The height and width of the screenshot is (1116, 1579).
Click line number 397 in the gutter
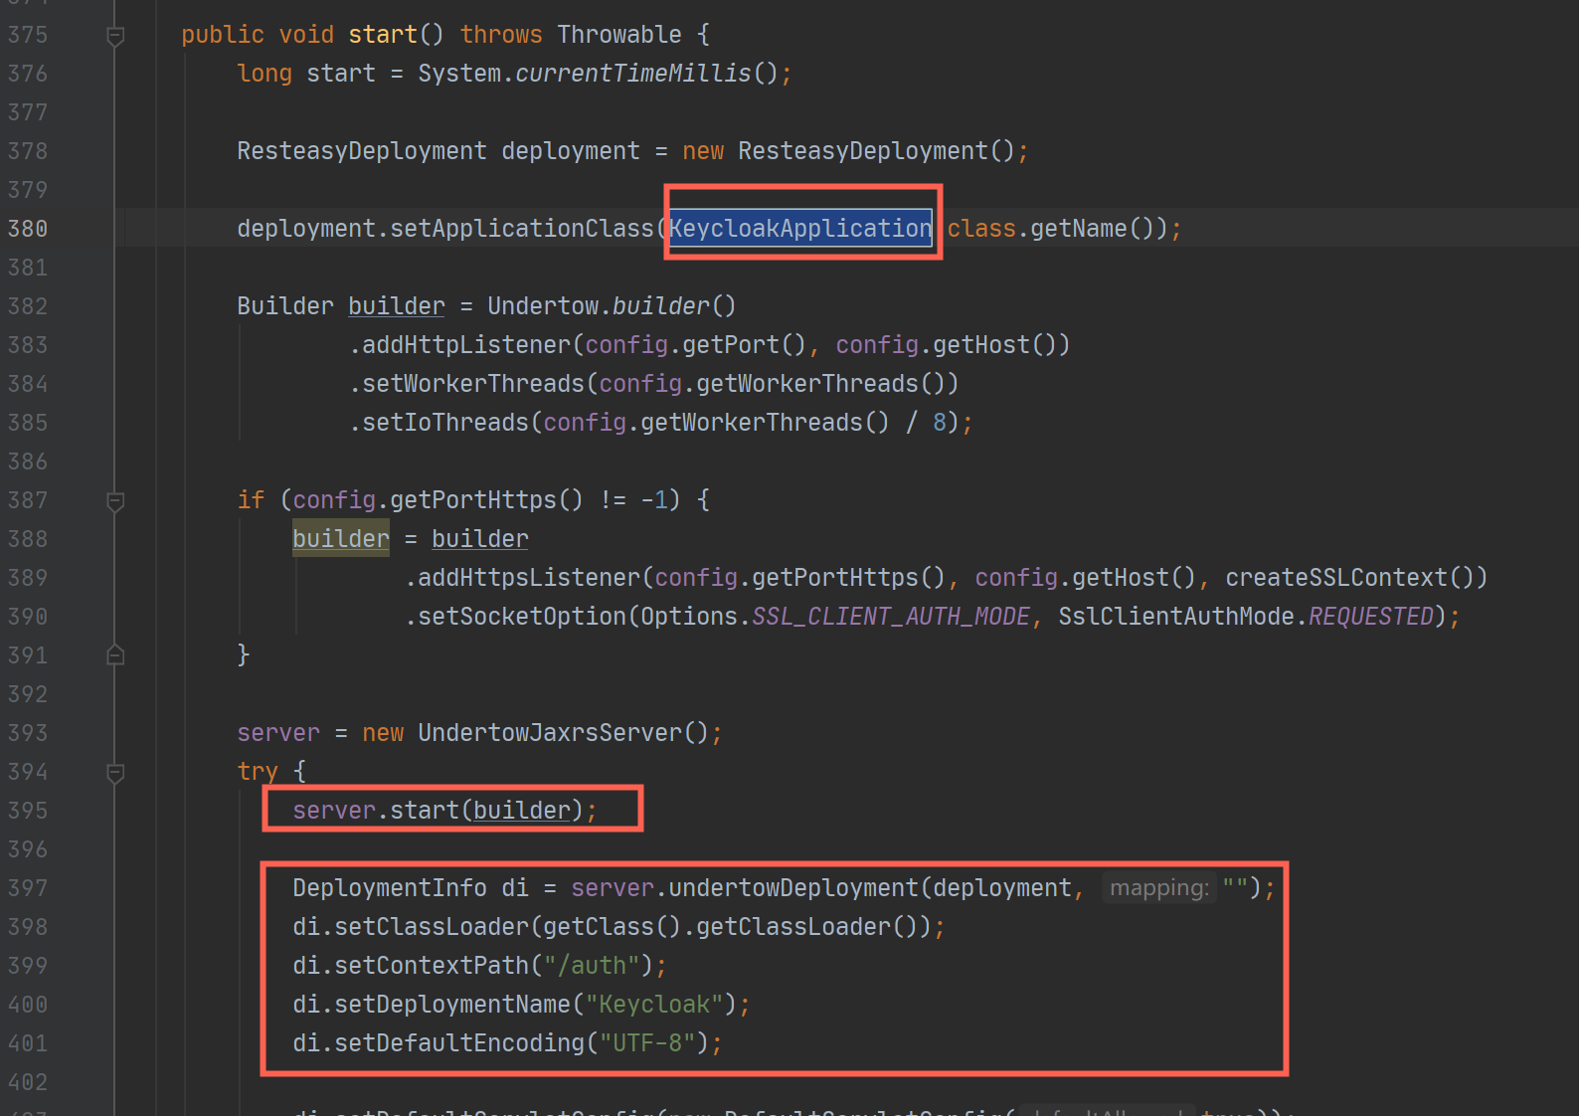(x=28, y=888)
